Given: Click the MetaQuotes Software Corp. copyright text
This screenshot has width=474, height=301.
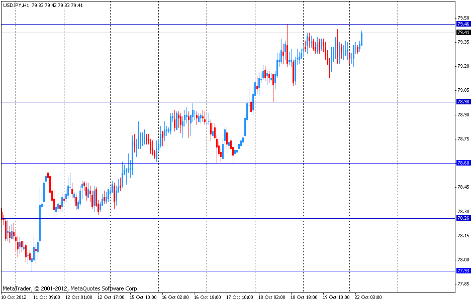Looking at the screenshot, I should [x=70, y=288].
